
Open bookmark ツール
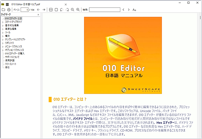pyautogui.click(x=8, y=32)
